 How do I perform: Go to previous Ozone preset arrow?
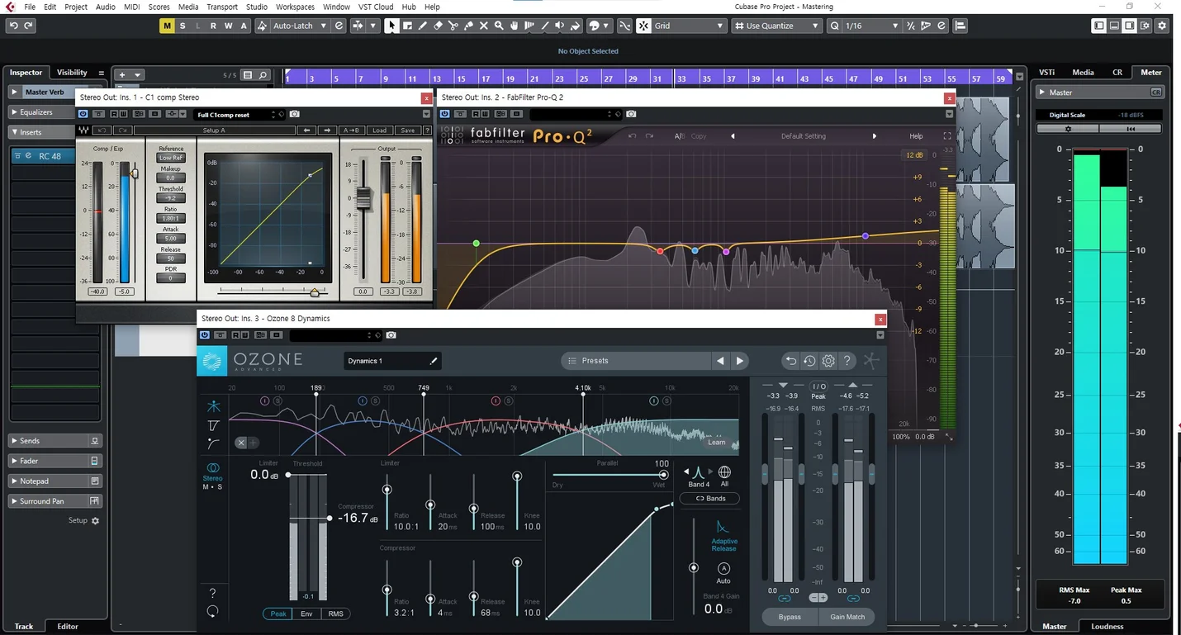(720, 361)
